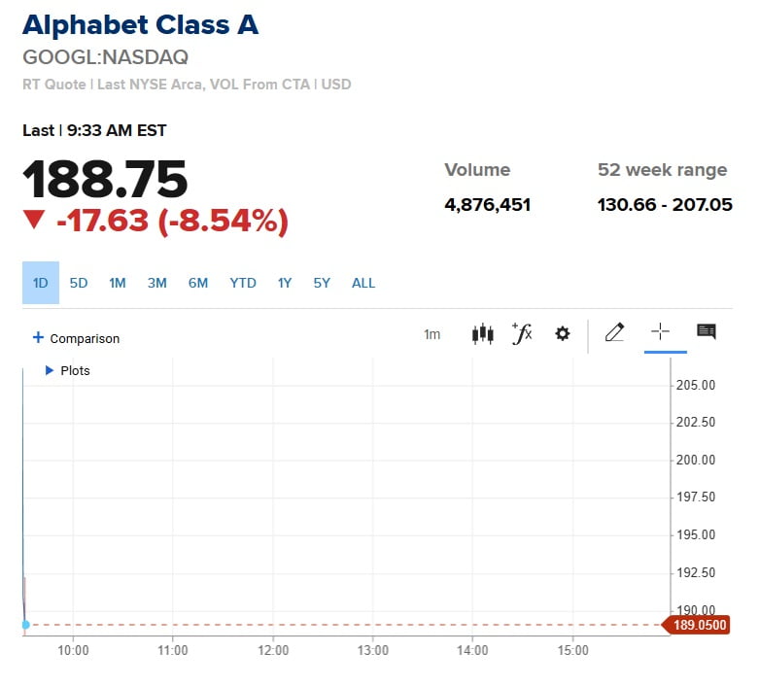
Task: Select the pencil drawing tool
Action: [x=614, y=332]
